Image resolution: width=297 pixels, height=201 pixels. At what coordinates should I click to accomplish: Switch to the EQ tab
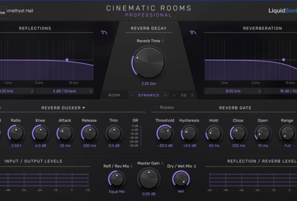(x=184, y=95)
